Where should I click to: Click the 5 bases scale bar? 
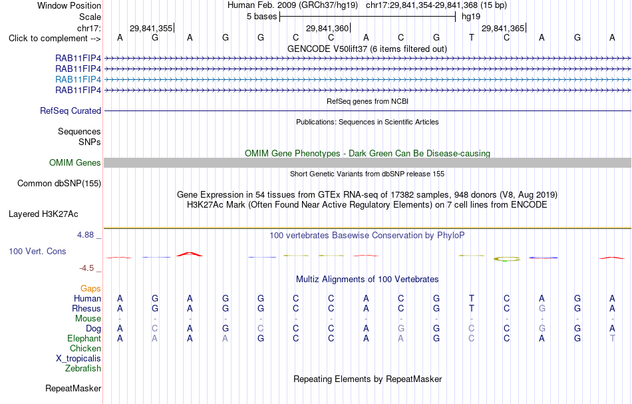pyautogui.click(x=367, y=17)
